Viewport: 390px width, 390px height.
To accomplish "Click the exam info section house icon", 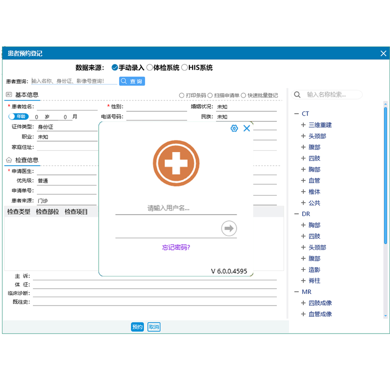I will click(x=9, y=160).
